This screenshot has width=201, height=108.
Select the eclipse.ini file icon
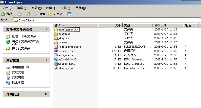56,55
